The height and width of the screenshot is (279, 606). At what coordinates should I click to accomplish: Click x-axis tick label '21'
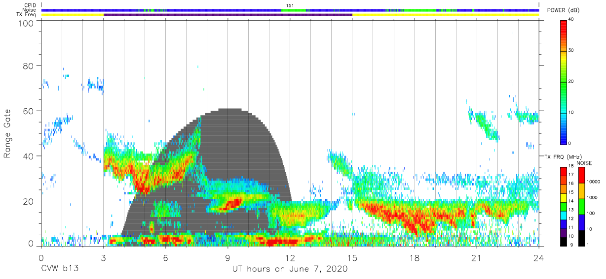click(x=477, y=258)
